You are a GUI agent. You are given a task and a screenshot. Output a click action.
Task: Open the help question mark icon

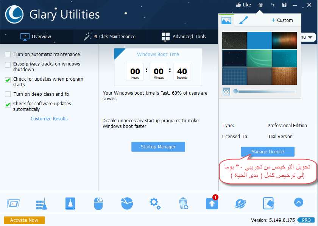(x=284, y=5)
